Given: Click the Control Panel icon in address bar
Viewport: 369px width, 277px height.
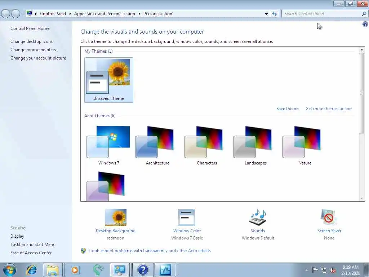Looking at the screenshot, I should (x=30, y=13).
